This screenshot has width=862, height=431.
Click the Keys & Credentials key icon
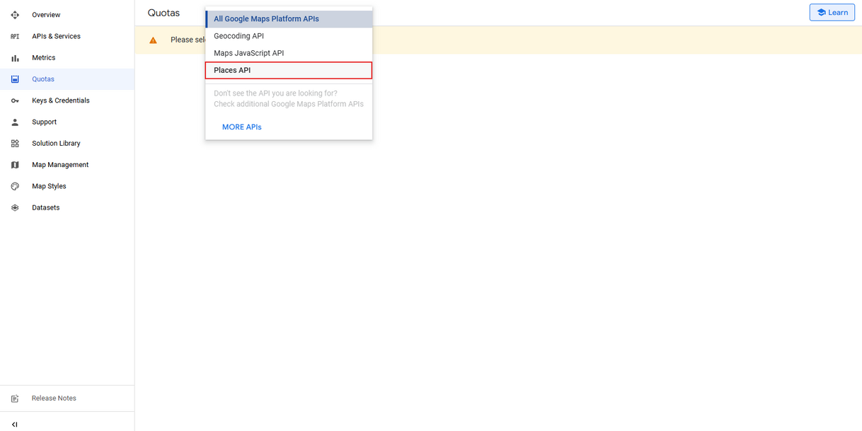[x=15, y=100]
